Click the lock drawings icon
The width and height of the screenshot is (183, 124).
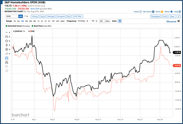point(7,62)
